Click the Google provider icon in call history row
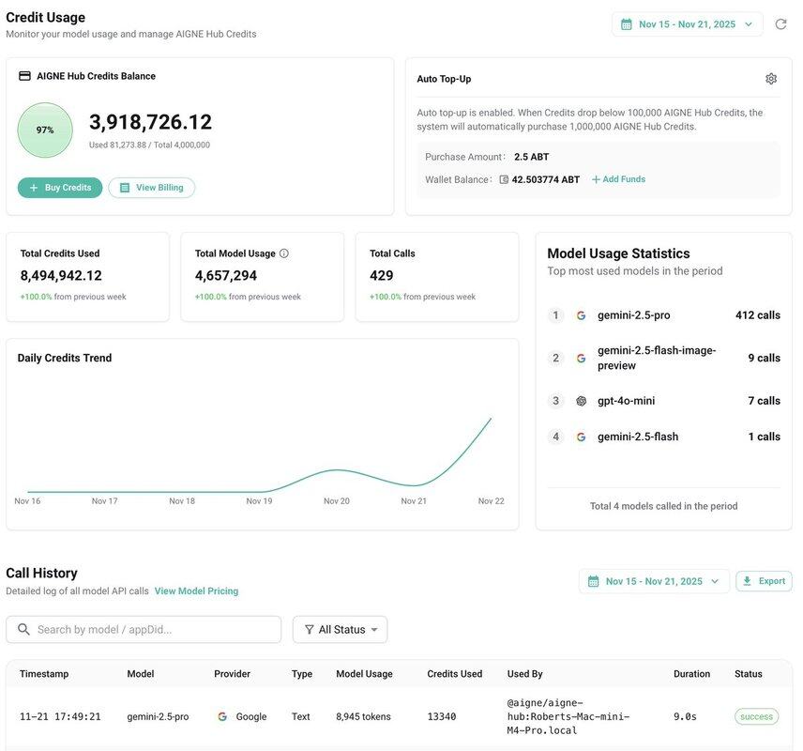The height and width of the screenshot is (751, 803). pyautogui.click(x=222, y=716)
